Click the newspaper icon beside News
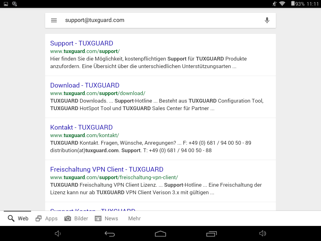Image resolution: width=321 pixels, height=241 pixels. click(98, 218)
